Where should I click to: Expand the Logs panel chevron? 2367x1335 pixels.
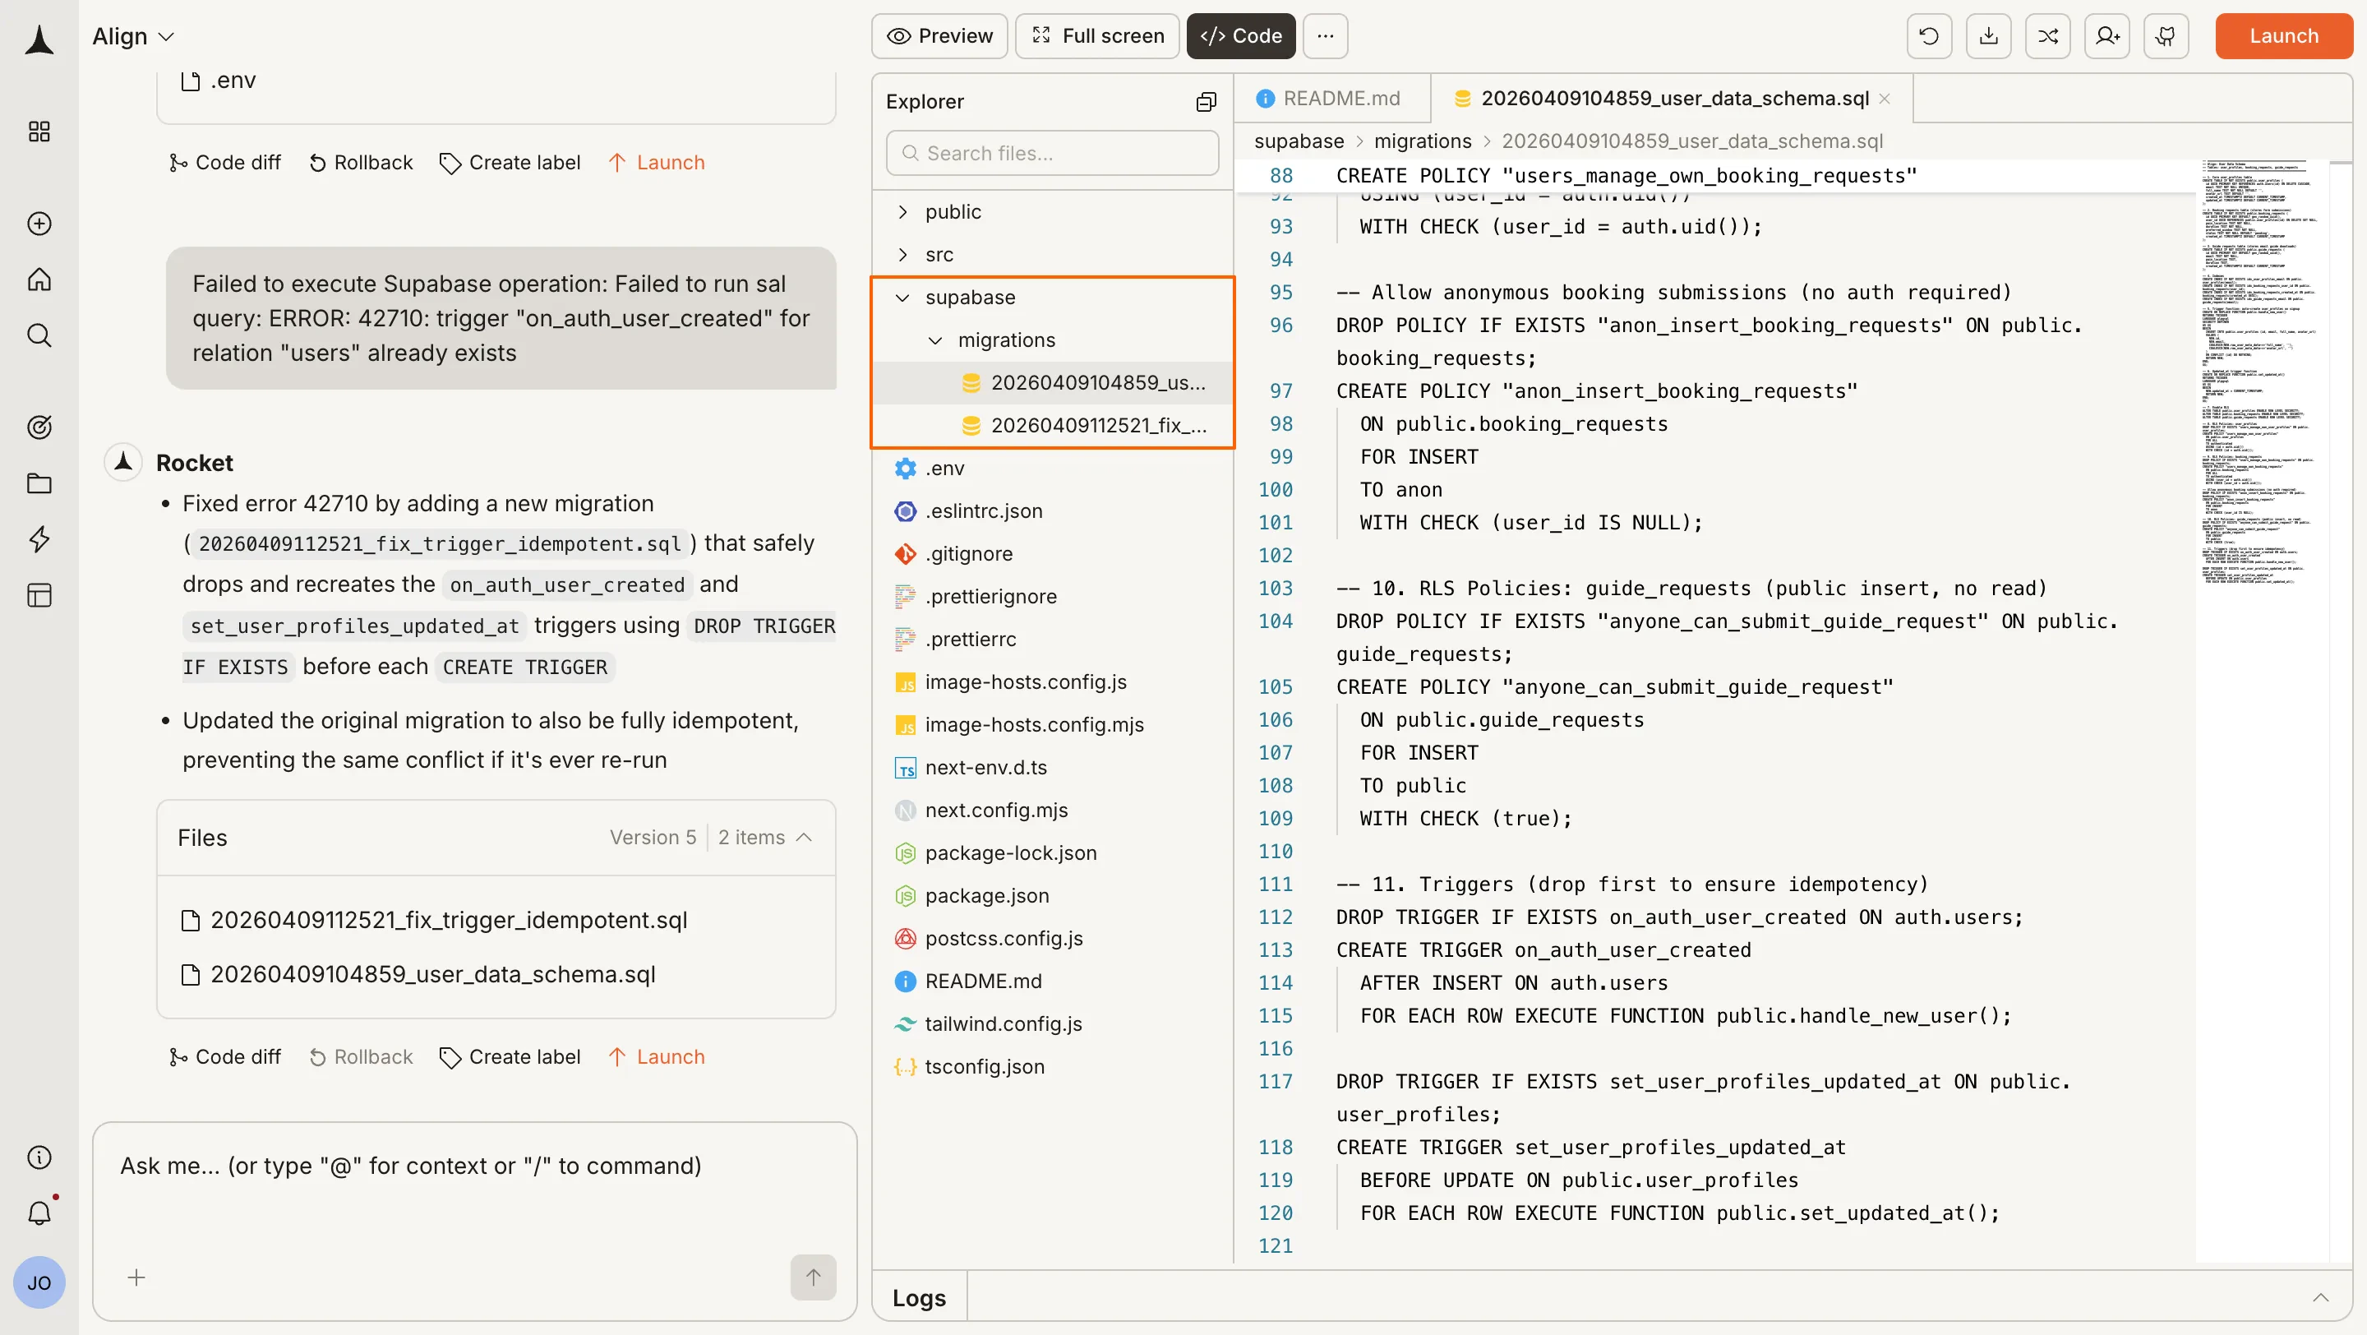(x=2320, y=1297)
